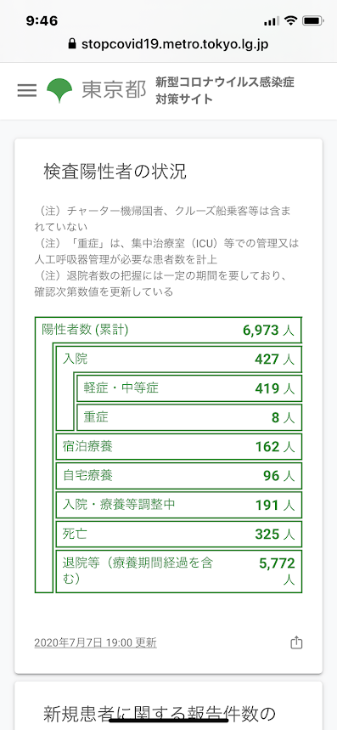Open the hamburger navigation menu
This screenshot has width=337, height=730.
point(27,90)
